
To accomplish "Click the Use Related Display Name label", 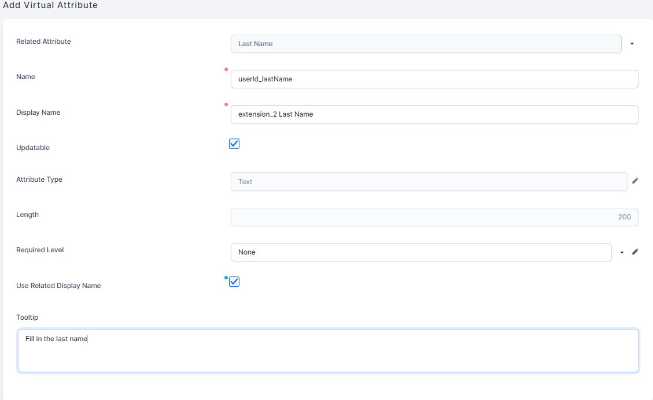I will (58, 286).
